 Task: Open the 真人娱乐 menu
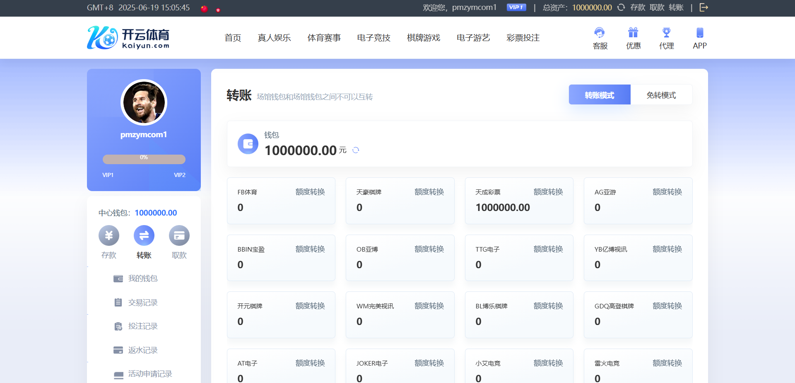pos(274,38)
